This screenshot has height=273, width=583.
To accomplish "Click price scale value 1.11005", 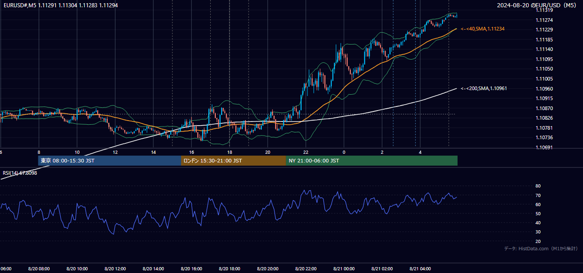I will click(545, 79).
